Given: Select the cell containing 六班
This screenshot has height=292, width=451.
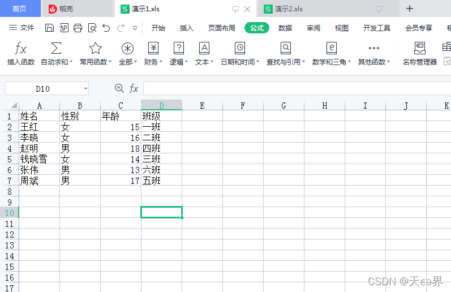Looking at the screenshot, I should tap(161, 170).
